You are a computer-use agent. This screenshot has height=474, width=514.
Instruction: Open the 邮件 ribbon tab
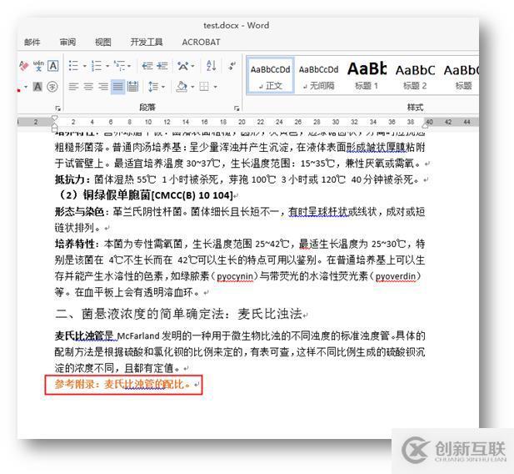pyautogui.click(x=32, y=42)
